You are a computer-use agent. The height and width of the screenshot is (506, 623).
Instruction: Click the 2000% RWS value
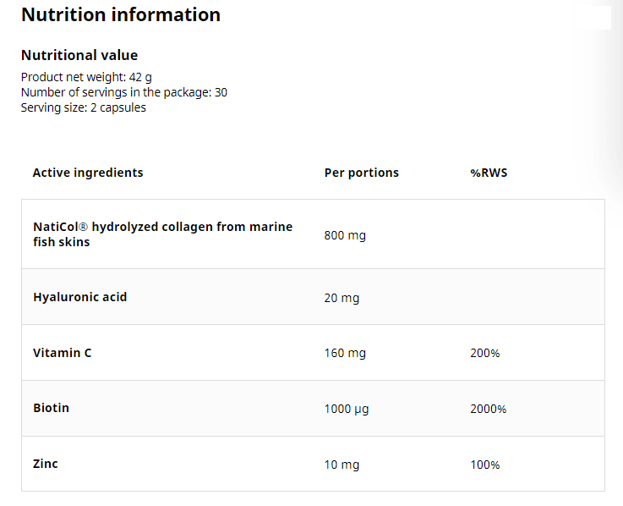click(488, 409)
